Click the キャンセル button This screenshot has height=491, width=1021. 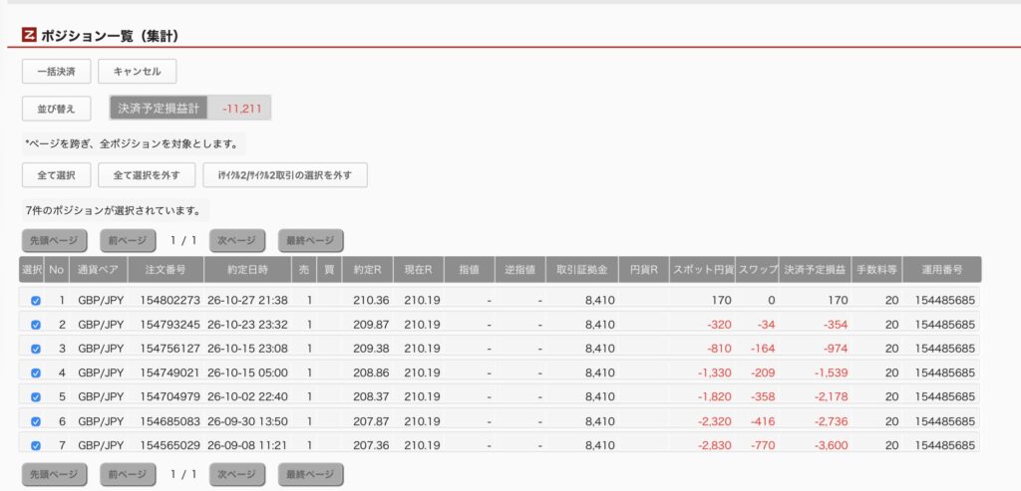[138, 72]
